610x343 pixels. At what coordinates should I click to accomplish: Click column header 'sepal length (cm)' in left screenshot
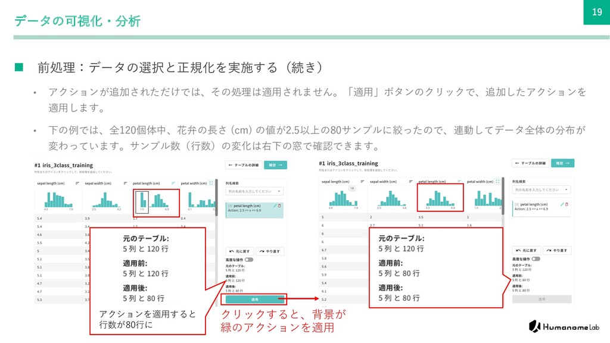(x=51, y=183)
